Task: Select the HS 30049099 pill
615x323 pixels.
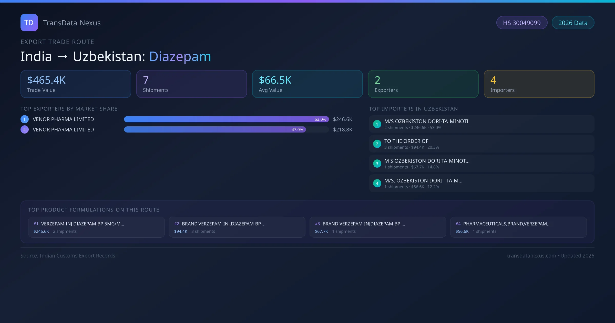Action: [x=522, y=23]
